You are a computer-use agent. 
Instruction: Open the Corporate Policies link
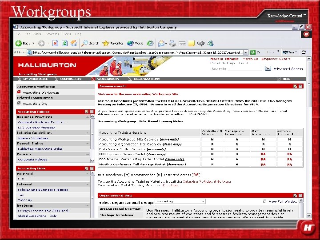(32, 160)
